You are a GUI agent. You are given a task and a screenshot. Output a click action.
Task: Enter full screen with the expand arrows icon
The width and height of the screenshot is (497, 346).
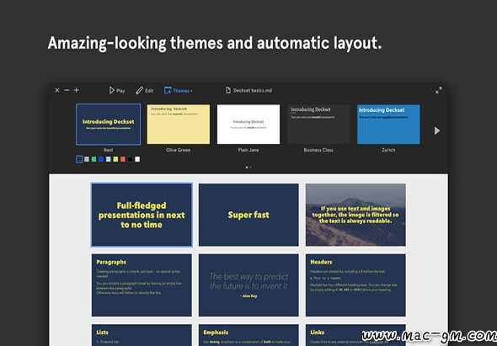[x=439, y=90]
